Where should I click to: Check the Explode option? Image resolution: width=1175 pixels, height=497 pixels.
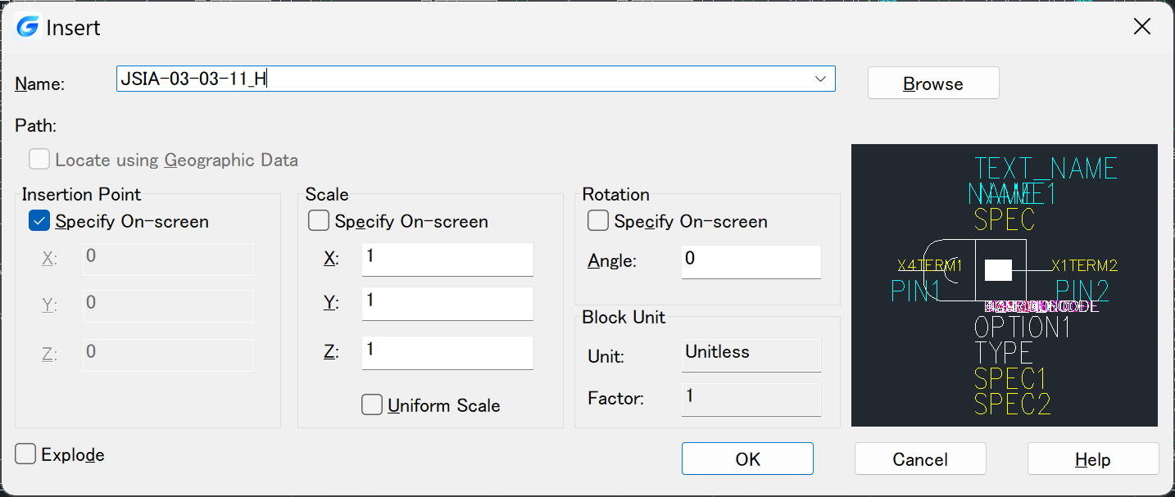tap(25, 454)
